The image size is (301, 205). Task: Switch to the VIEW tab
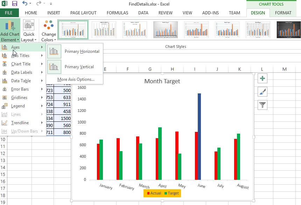point(187,13)
